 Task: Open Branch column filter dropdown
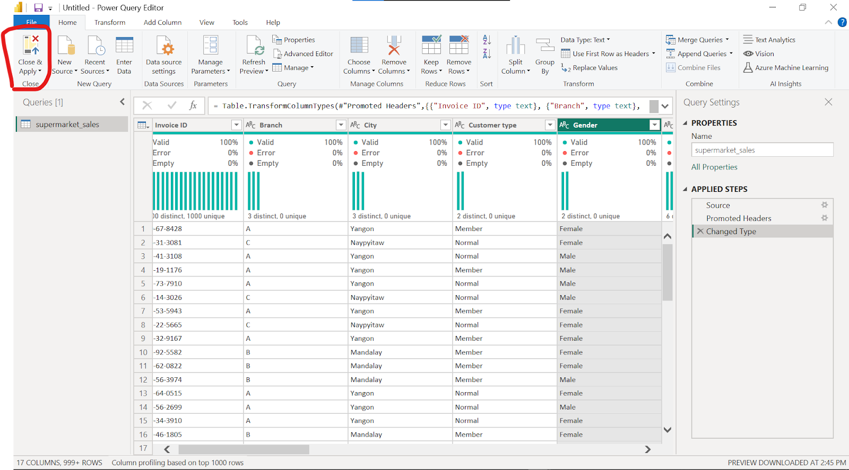[341, 125]
